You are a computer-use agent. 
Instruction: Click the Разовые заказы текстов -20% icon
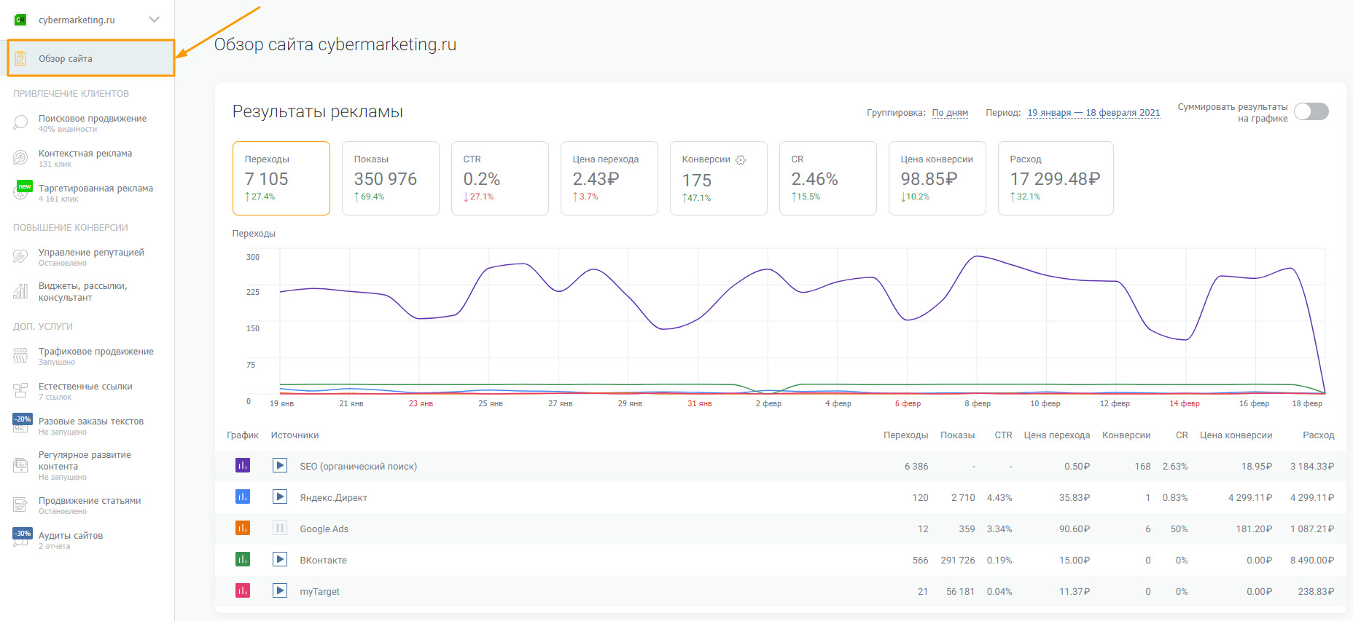coord(22,424)
